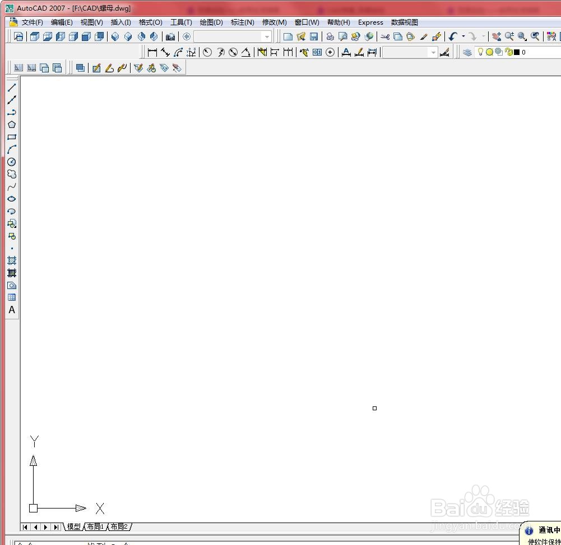Click the Center Mark icon
The image size is (561, 545).
pos(330,52)
